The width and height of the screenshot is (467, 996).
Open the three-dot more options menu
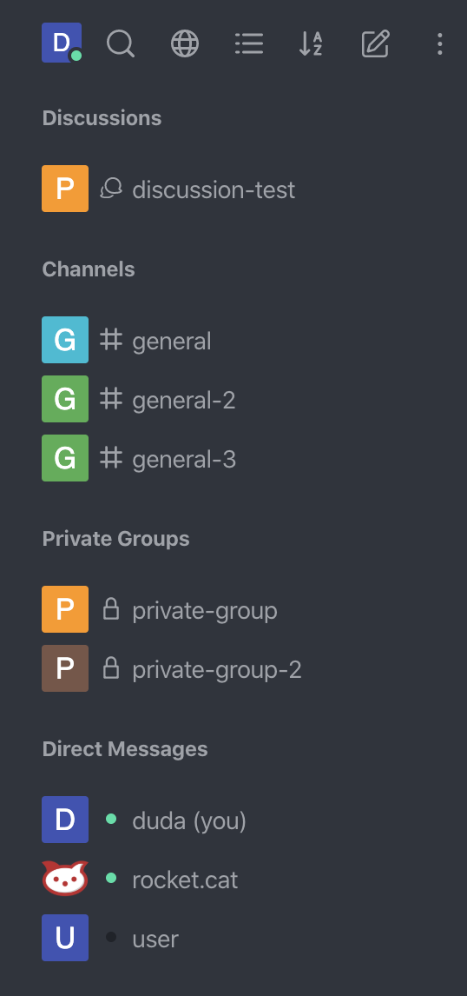coord(439,43)
